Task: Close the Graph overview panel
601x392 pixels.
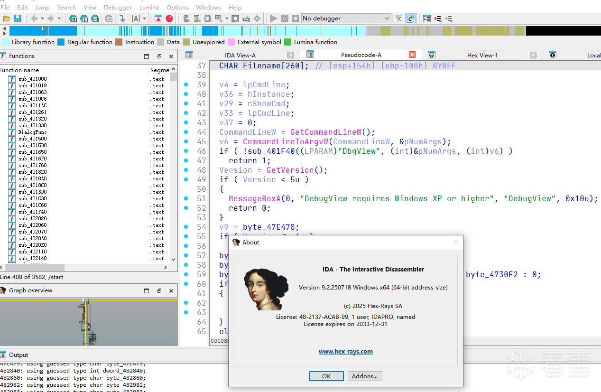Action: (x=171, y=290)
